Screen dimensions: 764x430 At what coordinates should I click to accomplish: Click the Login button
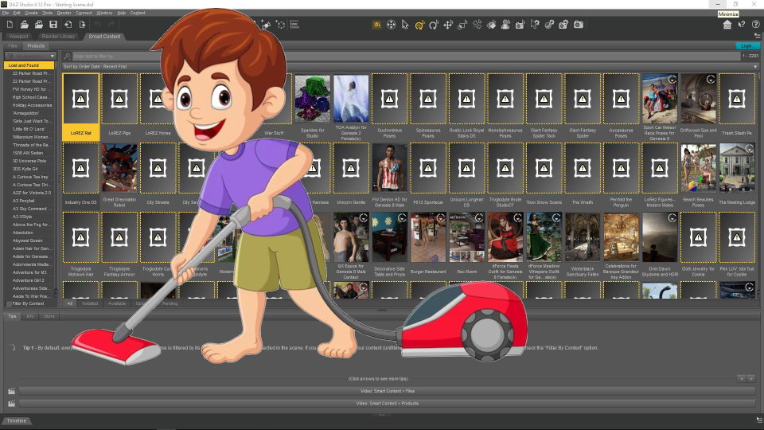pos(746,46)
